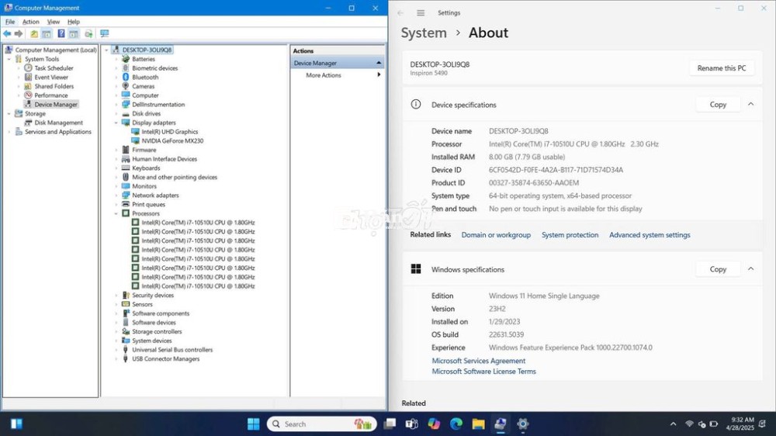Image resolution: width=776 pixels, height=436 pixels.
Task: Copy the Windows specifications
Action: click(x=718, y=269)
